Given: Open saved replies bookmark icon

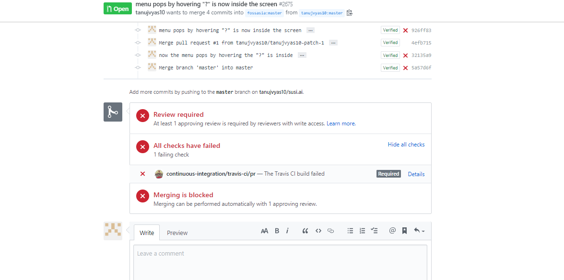Looking at the screenshot, I should pyautogui.click(x=404, y=230).
